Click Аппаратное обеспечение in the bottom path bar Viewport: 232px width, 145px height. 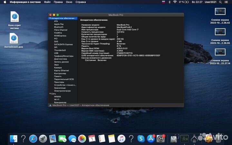[95, 105]
